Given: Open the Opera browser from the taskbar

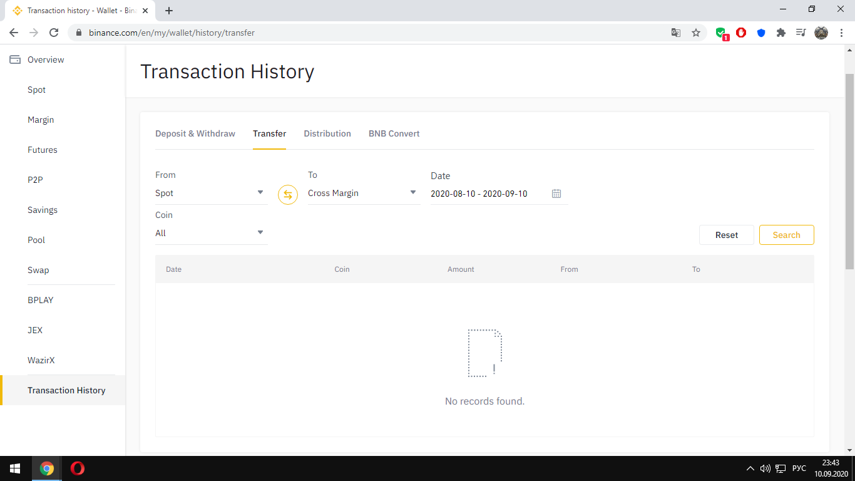Looking at the screenshot, I should pos(78,468).
